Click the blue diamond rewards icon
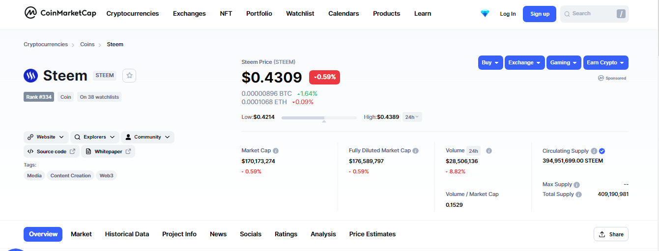Viewport: 659px width, 251px height. point(485,14)
